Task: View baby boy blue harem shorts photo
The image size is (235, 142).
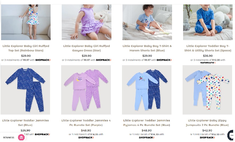Action: (x=147, y=22)
